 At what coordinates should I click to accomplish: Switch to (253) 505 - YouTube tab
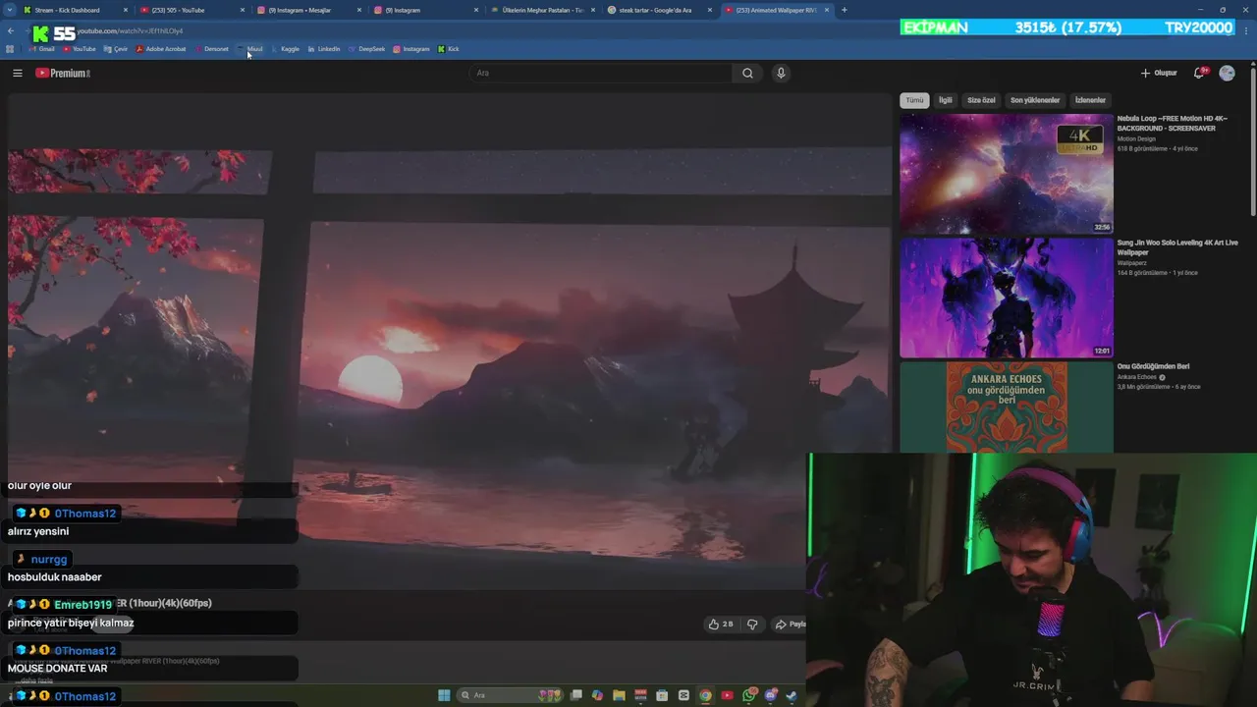coord(190,10)
